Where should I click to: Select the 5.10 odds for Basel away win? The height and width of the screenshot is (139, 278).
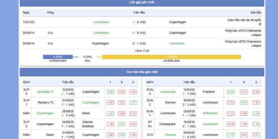[x=133, y=113]
